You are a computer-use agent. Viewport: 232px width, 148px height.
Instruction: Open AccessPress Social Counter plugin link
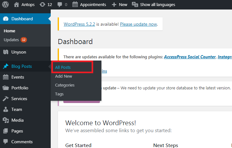pyautogui.click(x=190, y=57)
